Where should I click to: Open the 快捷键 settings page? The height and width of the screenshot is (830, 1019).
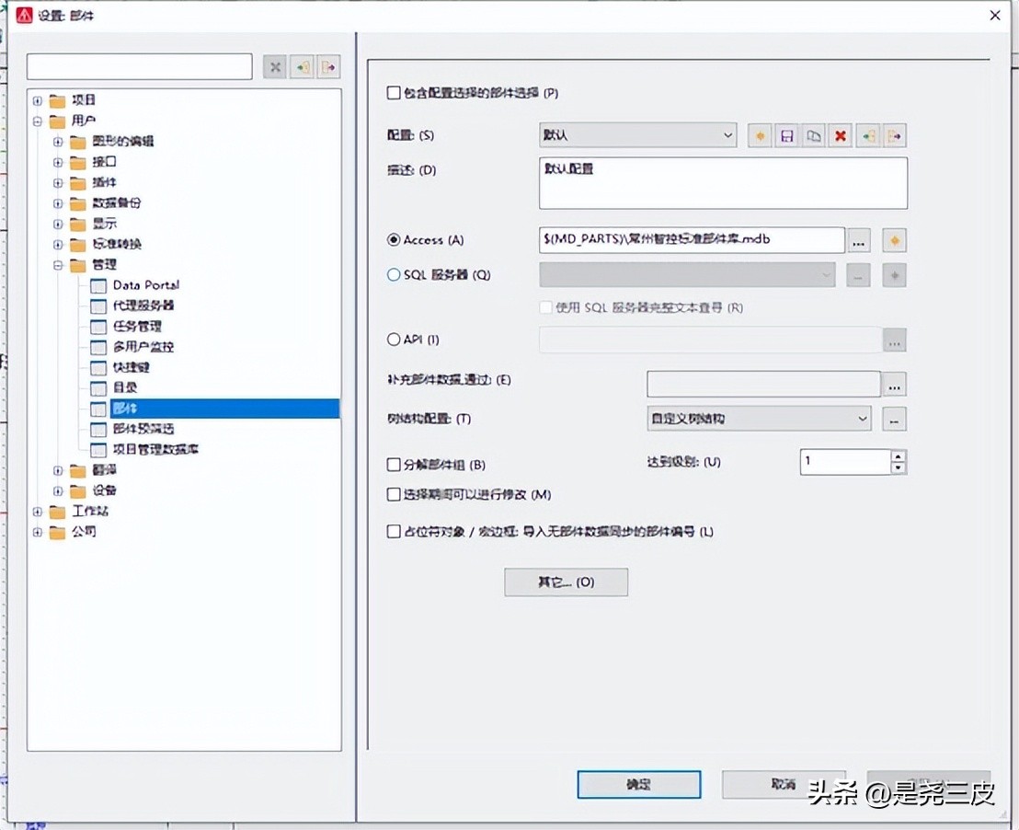(132, 367)
